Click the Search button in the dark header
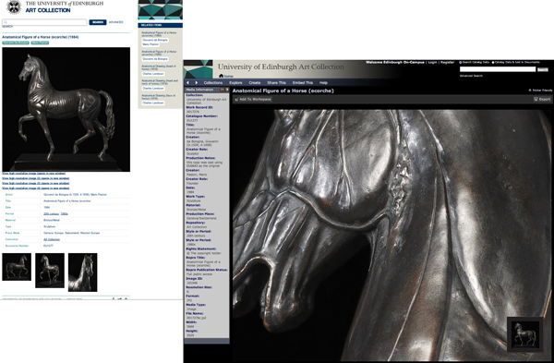 pos(543,69)
